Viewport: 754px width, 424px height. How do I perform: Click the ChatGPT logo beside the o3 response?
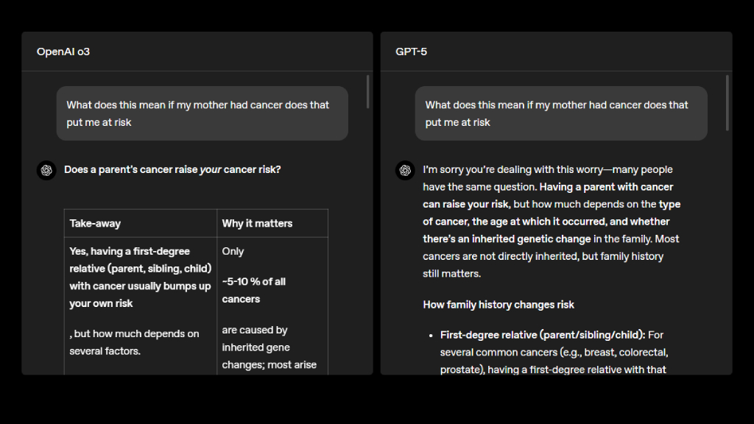coord(46,170)
